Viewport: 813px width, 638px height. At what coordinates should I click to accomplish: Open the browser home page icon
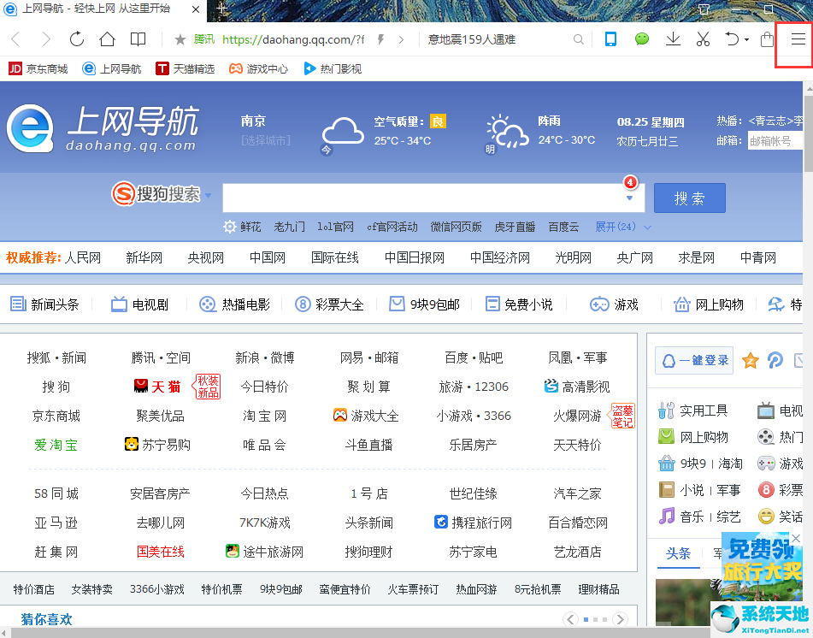(x=108, y=38)
